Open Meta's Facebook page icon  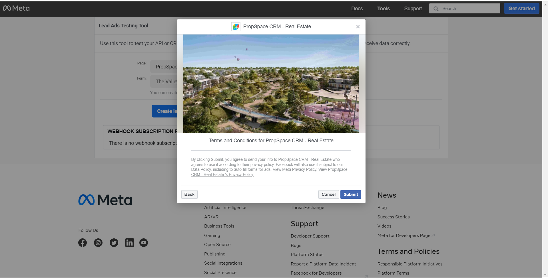pyautogui.click(x=83, y=243)
